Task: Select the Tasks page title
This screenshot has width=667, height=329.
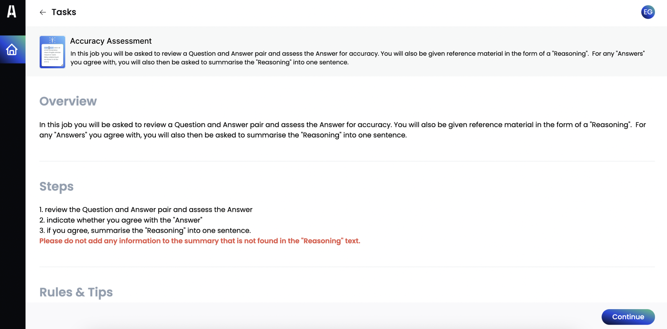Action: coord(64,12)
